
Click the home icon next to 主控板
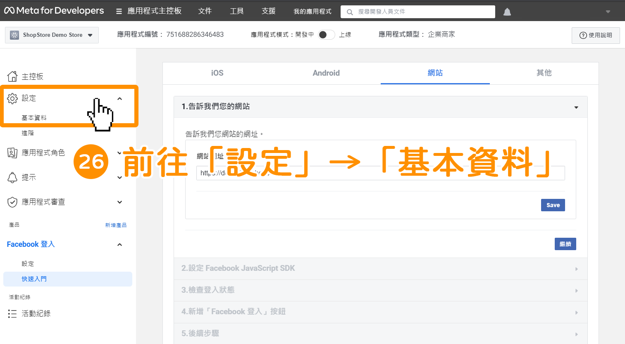point(12,76)
